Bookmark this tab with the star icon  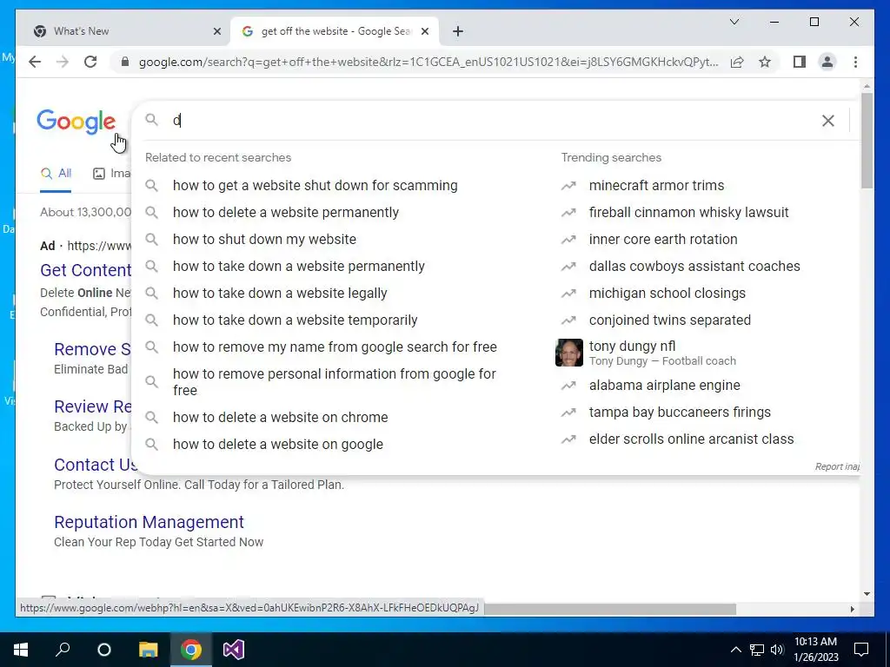(x=765, y=62)
